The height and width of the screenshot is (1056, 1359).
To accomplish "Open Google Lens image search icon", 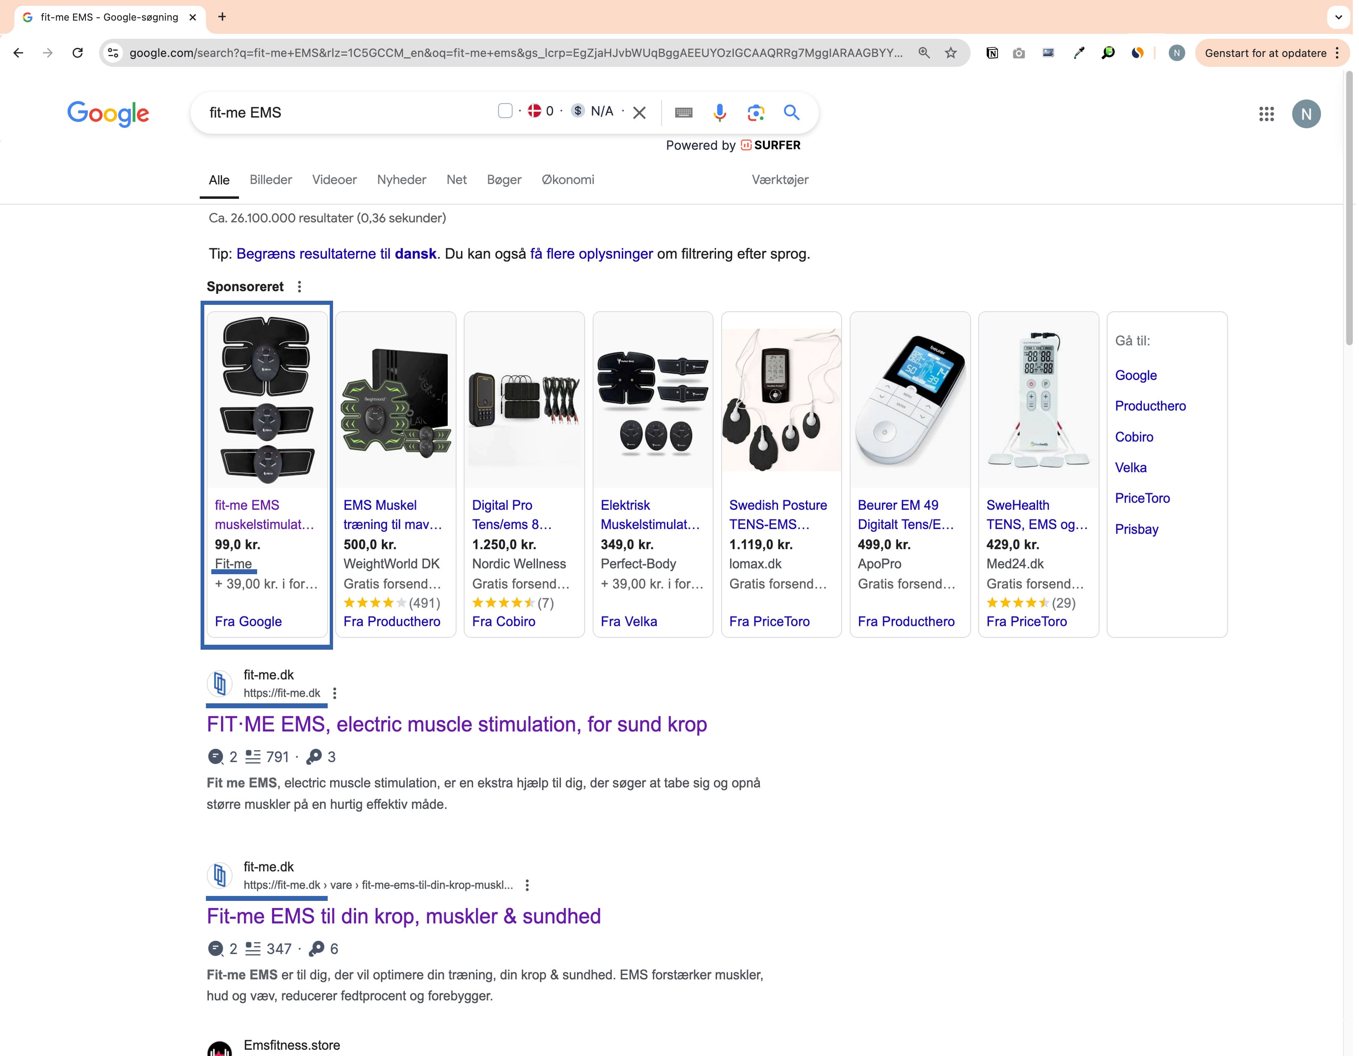I will tap(755, 113).
